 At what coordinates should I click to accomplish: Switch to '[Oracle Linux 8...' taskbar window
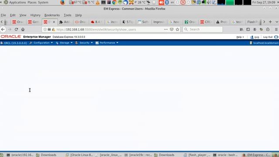[79, 155]
